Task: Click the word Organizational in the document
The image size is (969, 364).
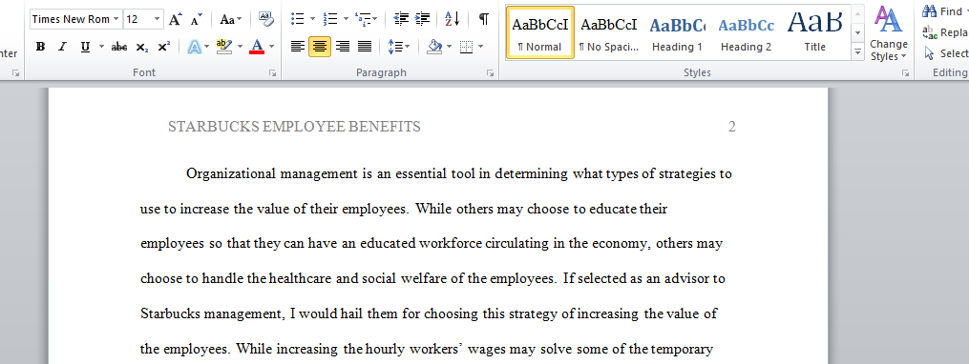Action: pyautogui.click(x=231, y=174)
